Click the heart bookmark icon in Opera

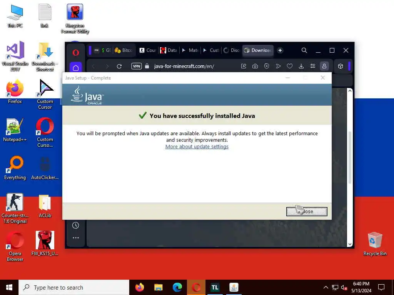[290, 66]
